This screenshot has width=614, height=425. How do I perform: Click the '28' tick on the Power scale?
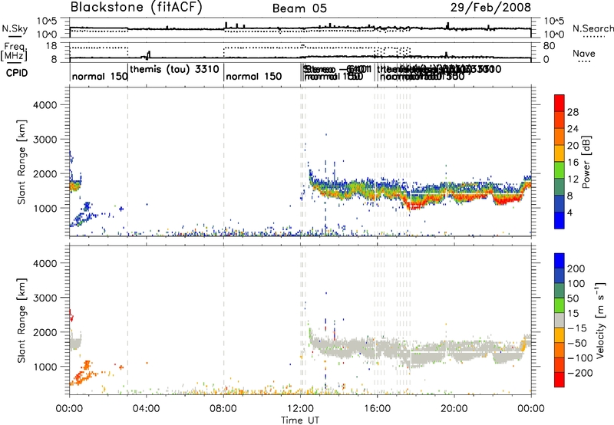573,112
